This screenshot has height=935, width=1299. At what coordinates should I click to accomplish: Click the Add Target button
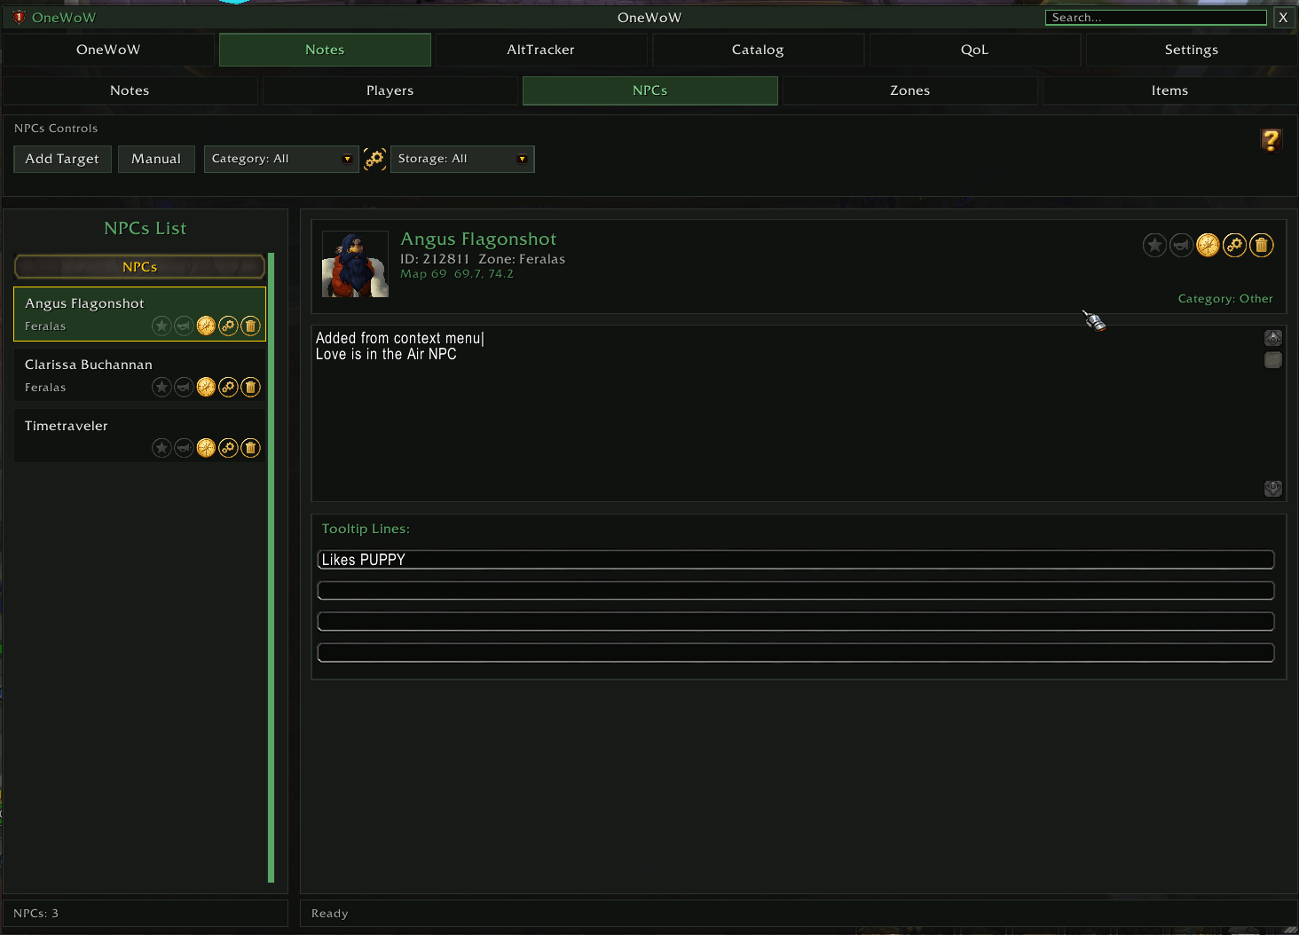[x=62, y=159]
